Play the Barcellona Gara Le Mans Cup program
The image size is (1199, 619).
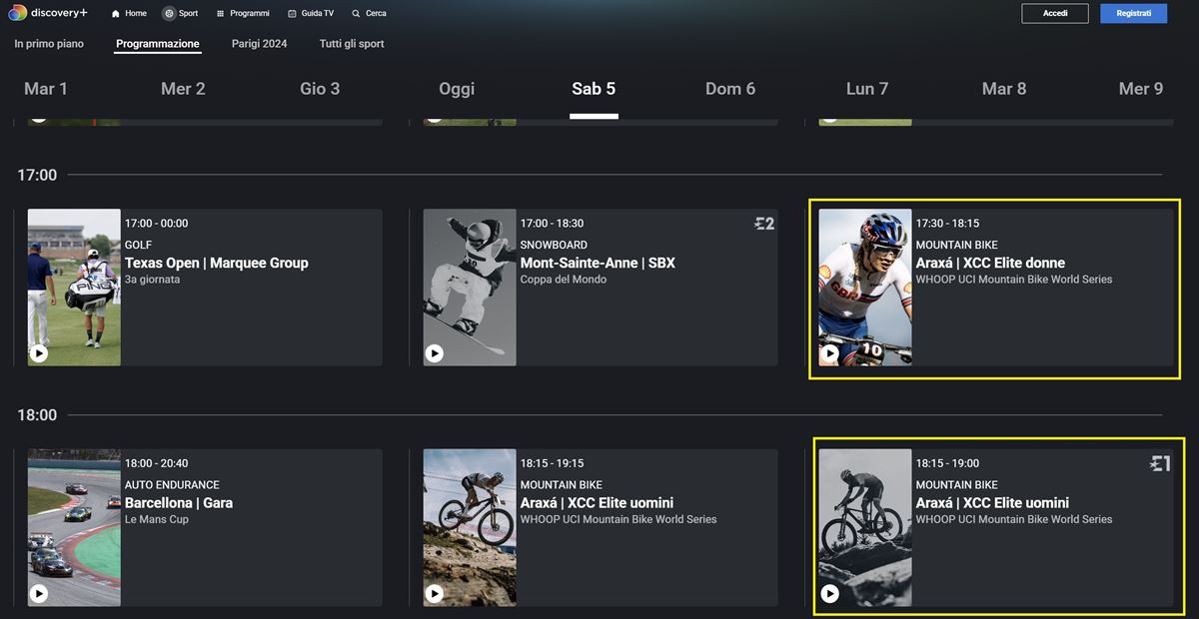39,593
